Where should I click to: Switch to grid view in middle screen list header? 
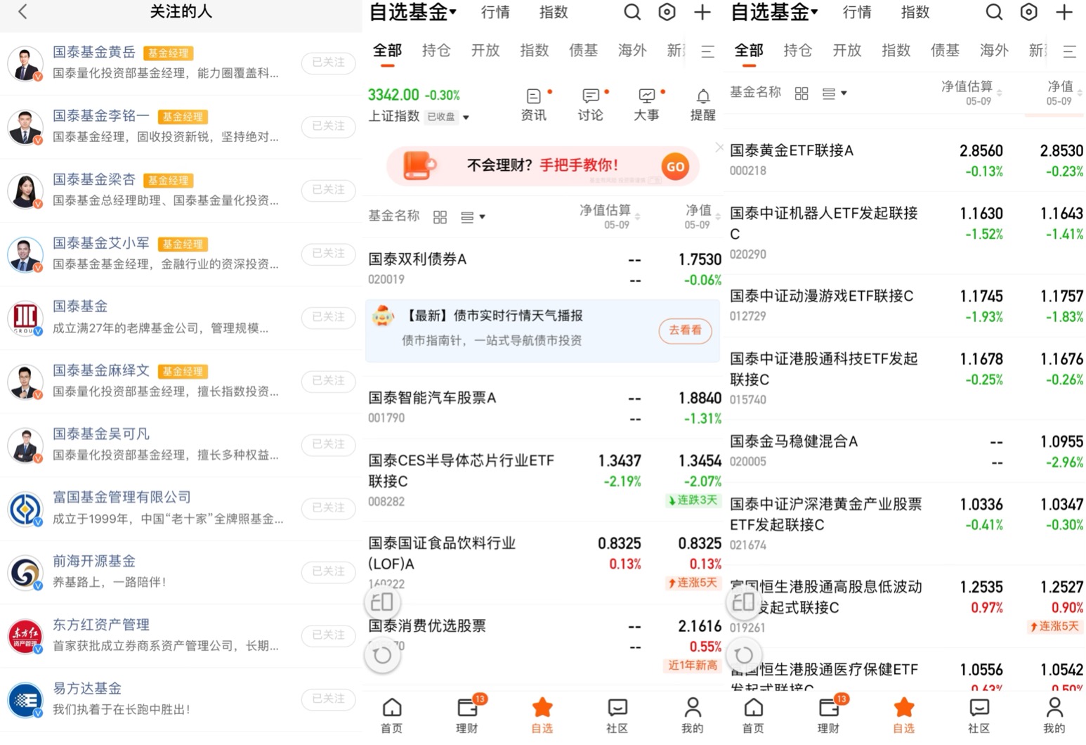pos(440,217)
